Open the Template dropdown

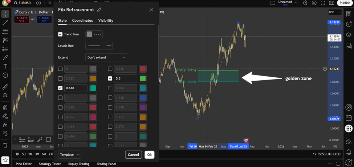coord(70,155)
